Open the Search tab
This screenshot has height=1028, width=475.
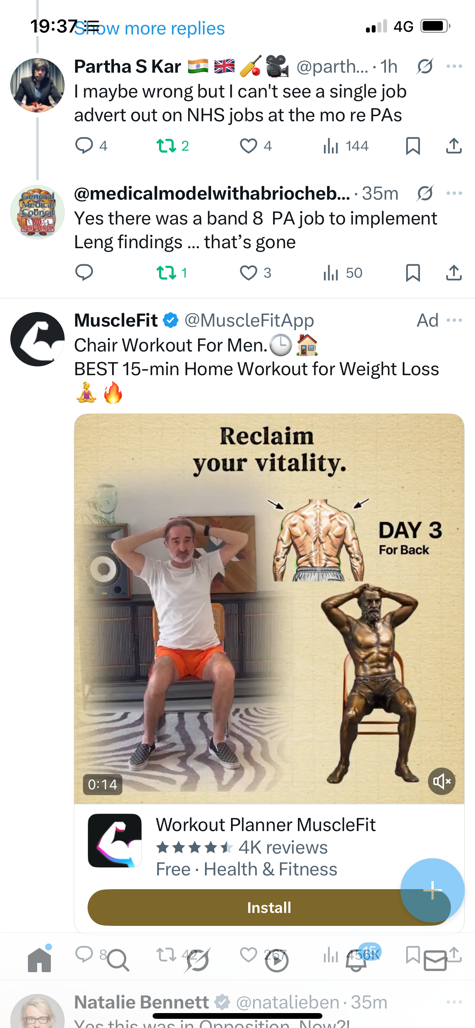(x=118, y=960)
